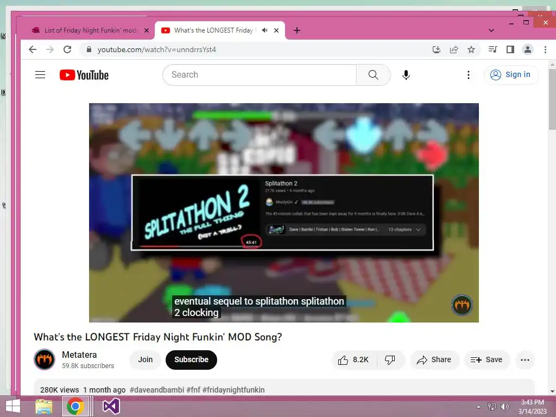
Task: Open Metatera channel name link
Action: tap(79, 355)
